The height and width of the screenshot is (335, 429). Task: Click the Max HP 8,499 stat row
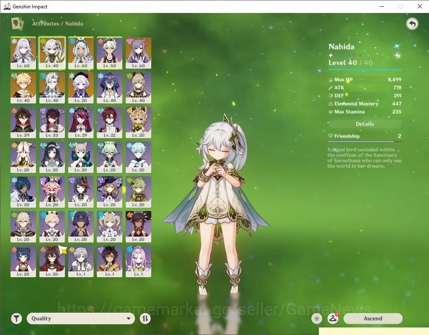click(365, 80)
